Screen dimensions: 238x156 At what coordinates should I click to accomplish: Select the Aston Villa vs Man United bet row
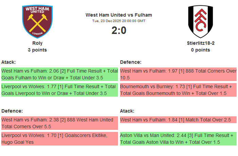point(178,139)
